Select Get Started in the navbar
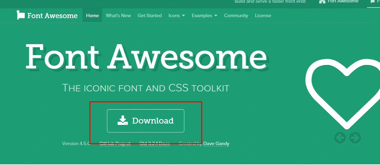The width and height of the screenshot is (380, 165). coord(150,15)
